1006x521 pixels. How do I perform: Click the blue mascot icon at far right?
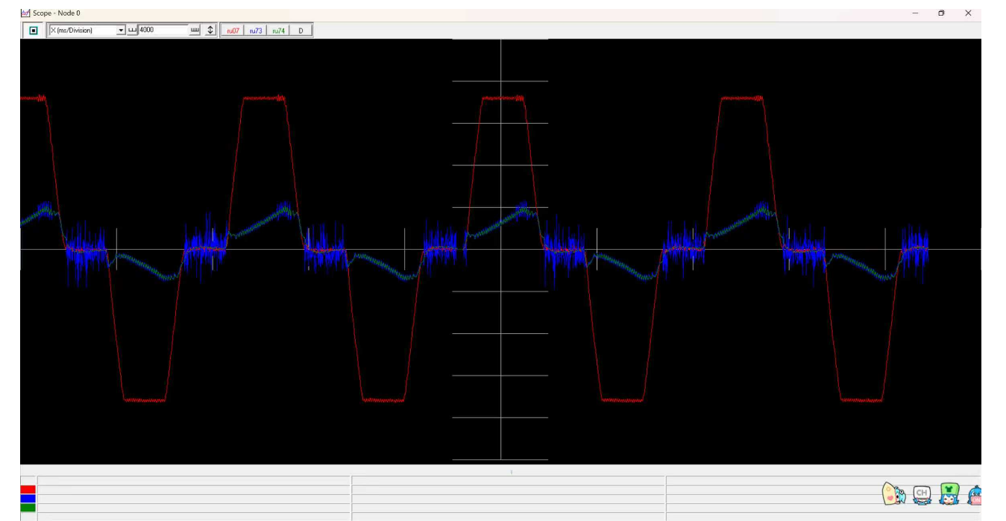[973, 495]
